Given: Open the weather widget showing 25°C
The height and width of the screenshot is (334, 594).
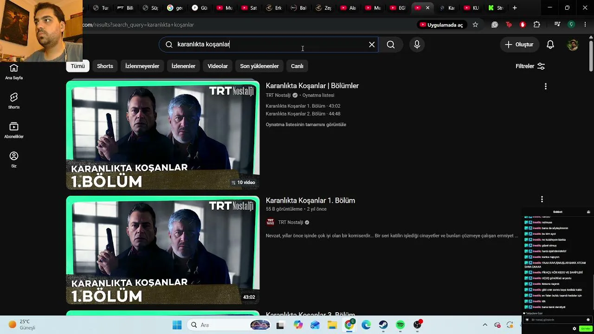Looking at the screenshot, I should pos(22,325).
